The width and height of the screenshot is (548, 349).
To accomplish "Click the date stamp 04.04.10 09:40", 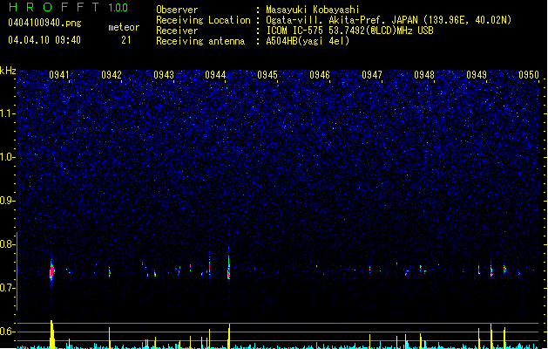I will coord(44,40).
